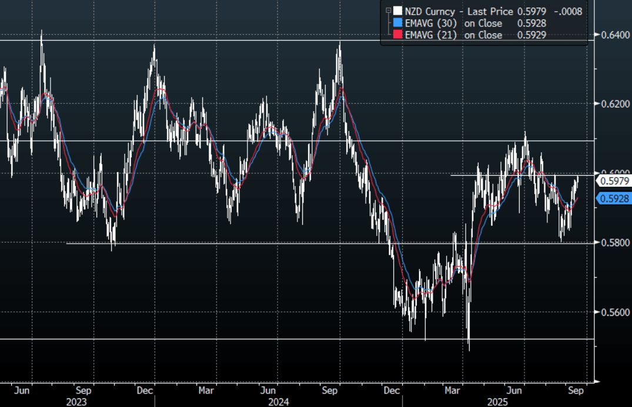
Task: Click the blue 0.5928 price axis tag
Action: coord(614,199)
